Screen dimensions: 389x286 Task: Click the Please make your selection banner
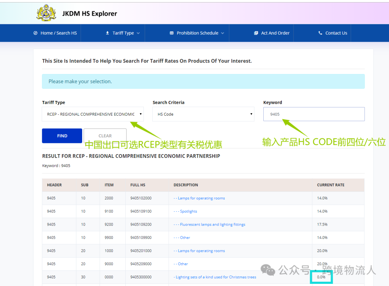pyautogui.click(x=204, y=82)
